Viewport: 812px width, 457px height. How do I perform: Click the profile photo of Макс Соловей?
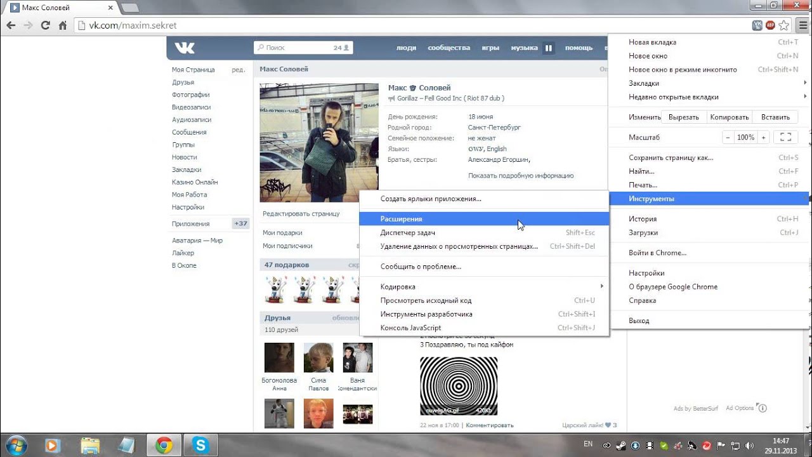click(x=319, y=143)
